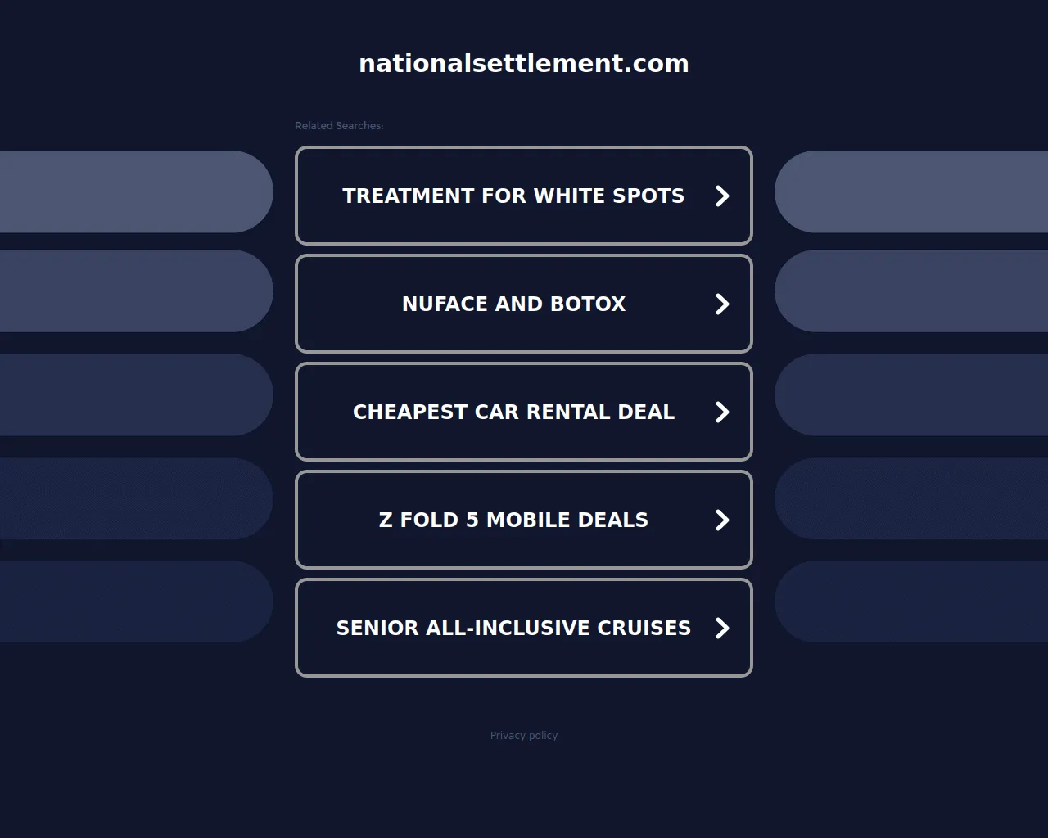The width and height of the screenshot is (1048, 838).
Task: Click left rounded bar beside Z Fold 5 Deals
Action: point(136,498)
